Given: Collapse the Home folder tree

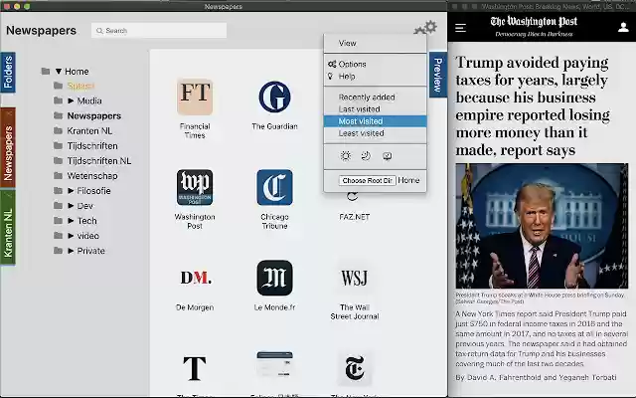Looking at the screenshot, I should click(x=59, y=71).
